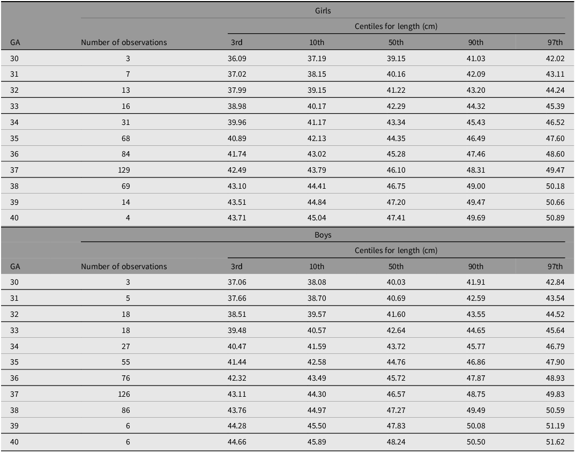The image size is (575, 452).
Task: Click the girls' 97th centile value 50.89
Action: click(554, 218)
